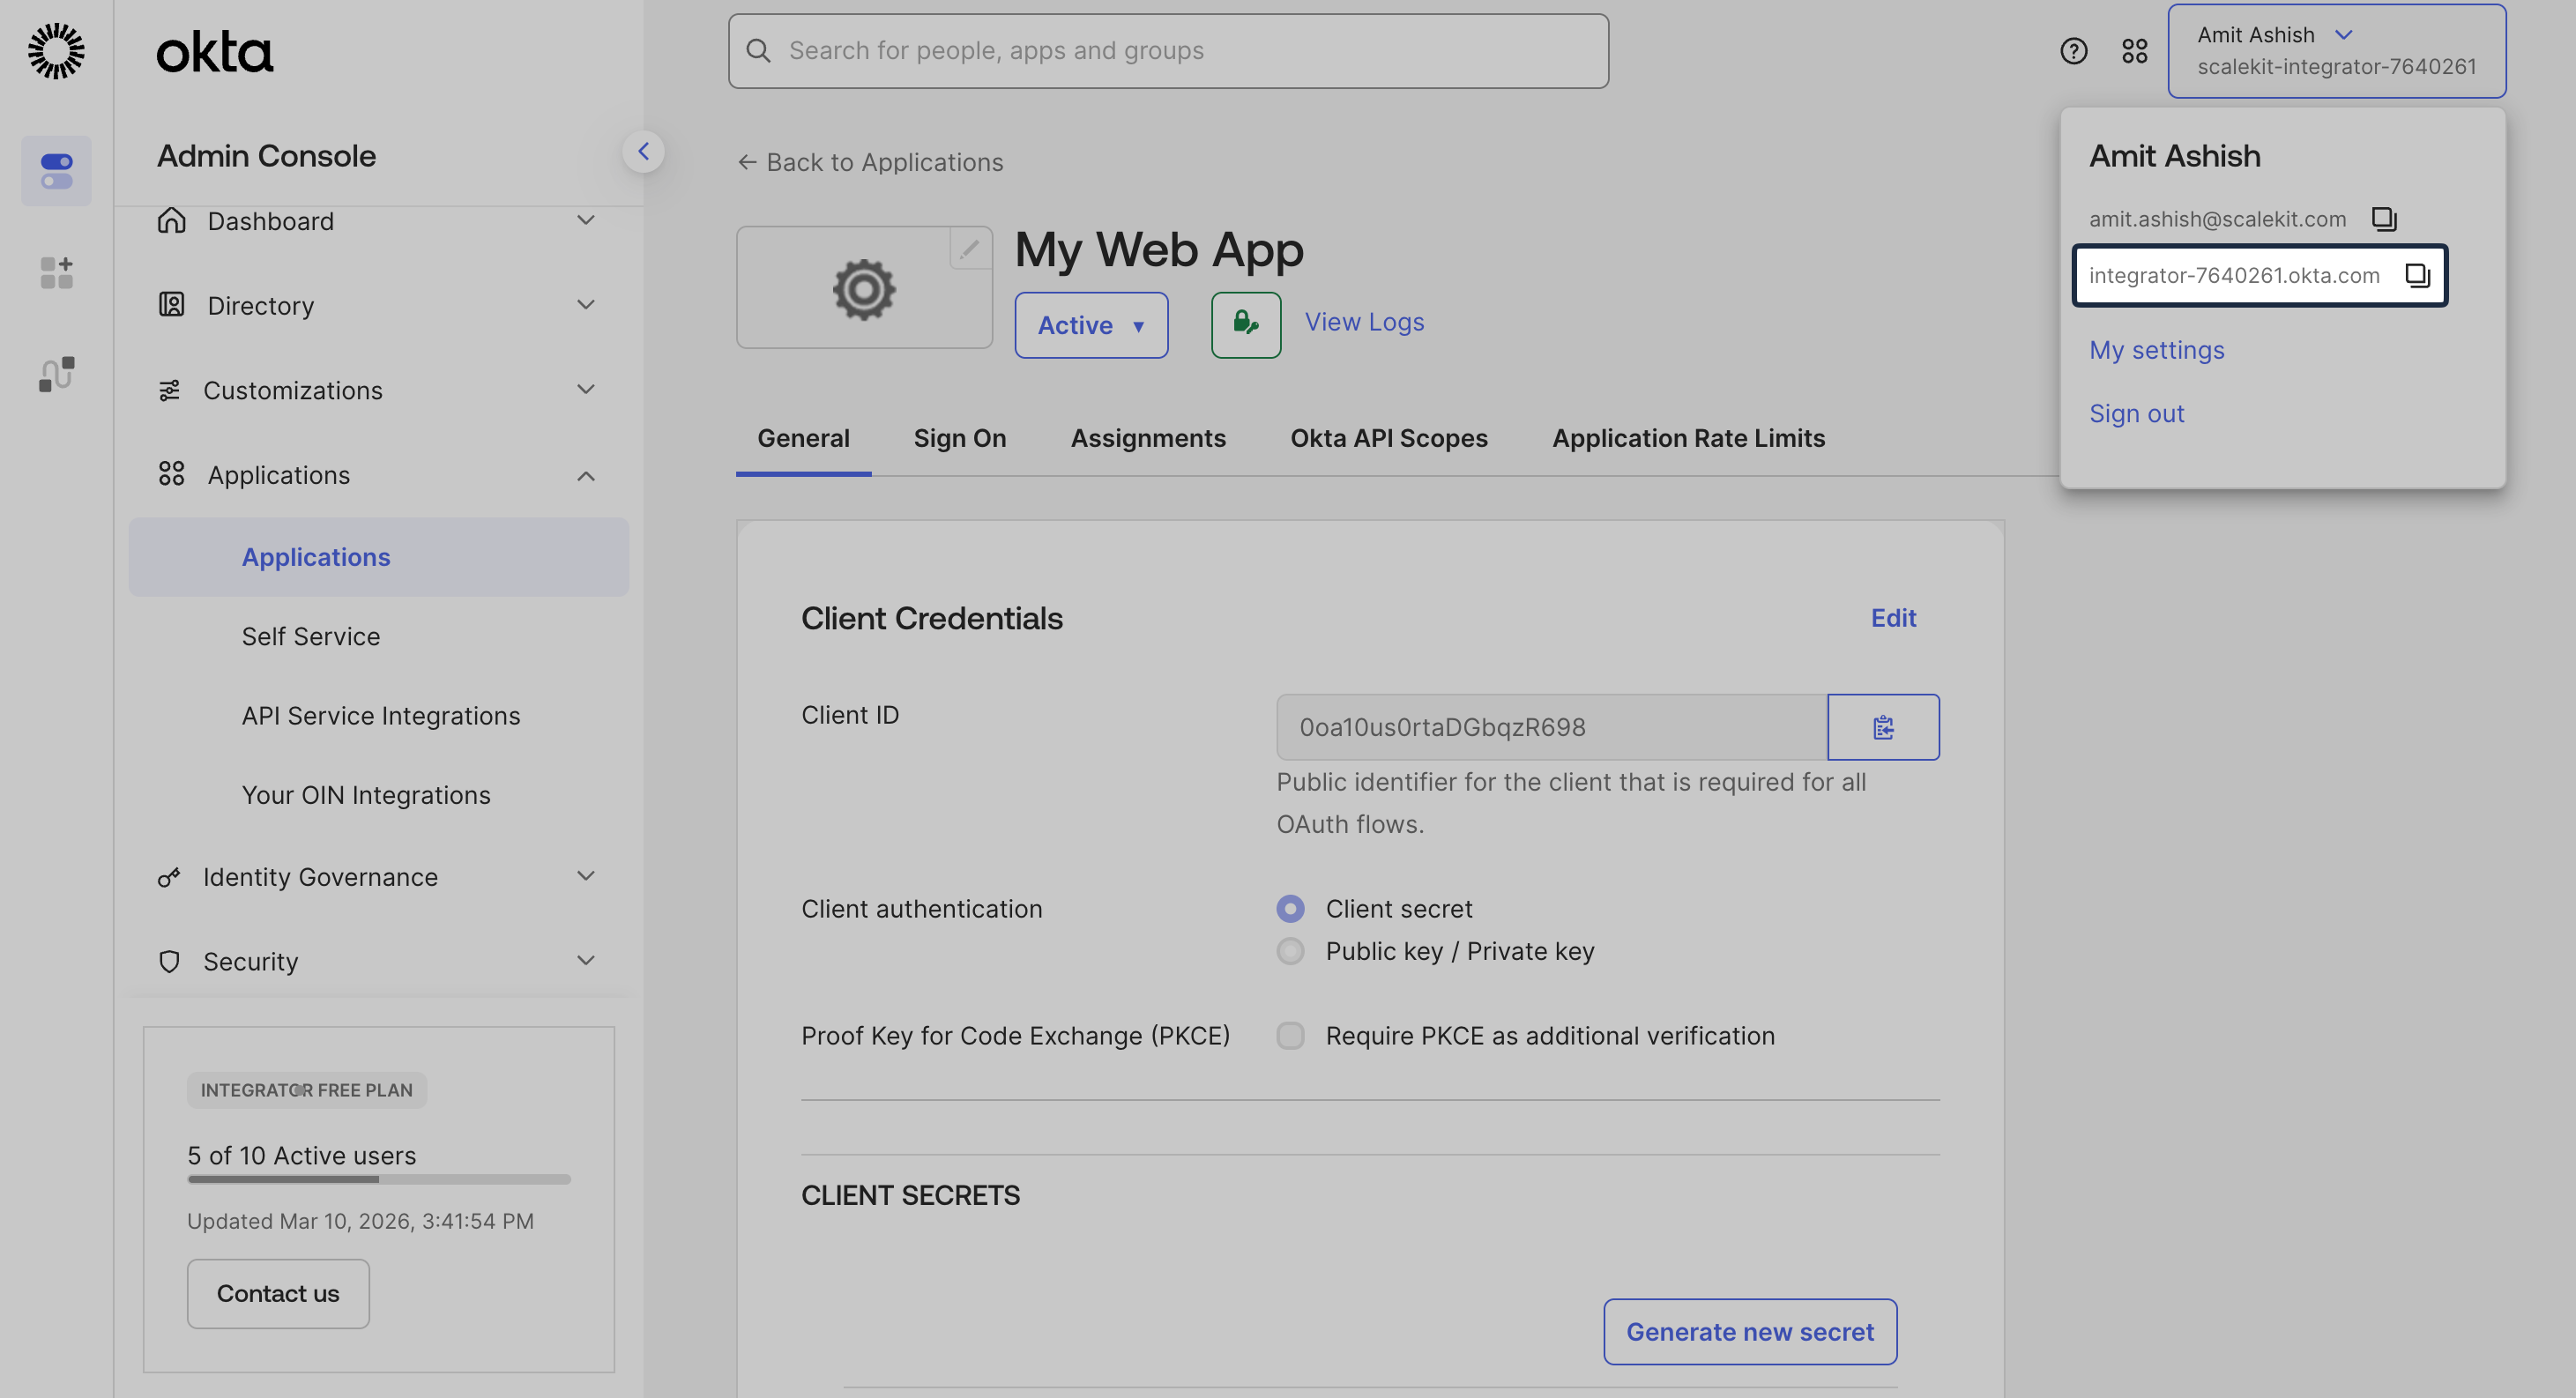The image size is (2576, 1398).
Task: Edit the My Web App logo via pencil icon
Action: [x=968, y=249]
